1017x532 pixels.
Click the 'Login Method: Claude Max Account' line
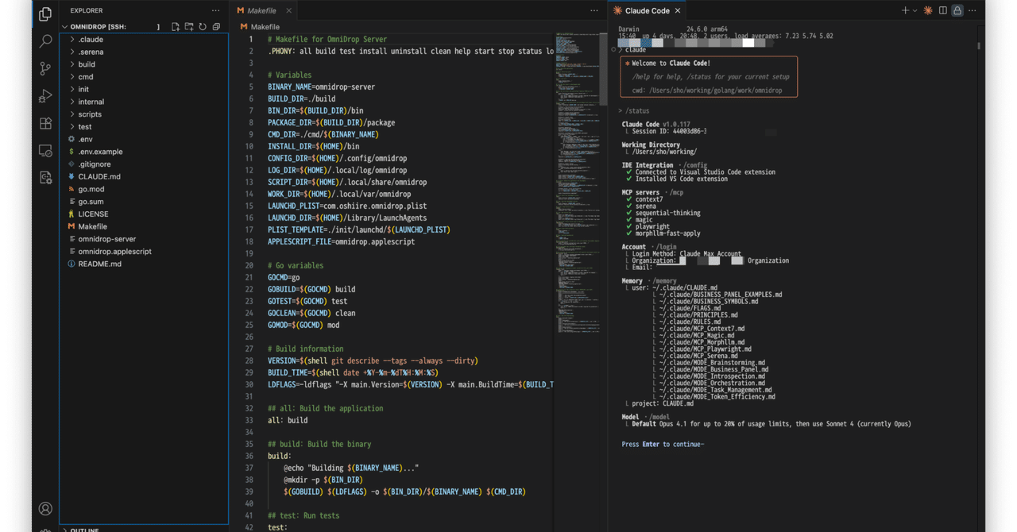pyautogui.click(x=686, y=253)
